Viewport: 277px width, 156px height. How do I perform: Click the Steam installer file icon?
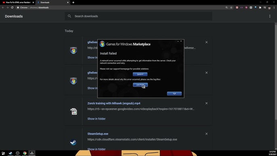tap(73, 142)
